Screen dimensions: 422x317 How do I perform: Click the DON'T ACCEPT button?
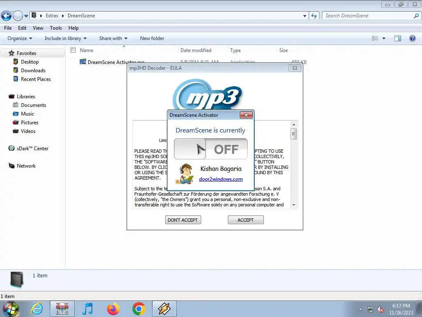click(183, 220)
